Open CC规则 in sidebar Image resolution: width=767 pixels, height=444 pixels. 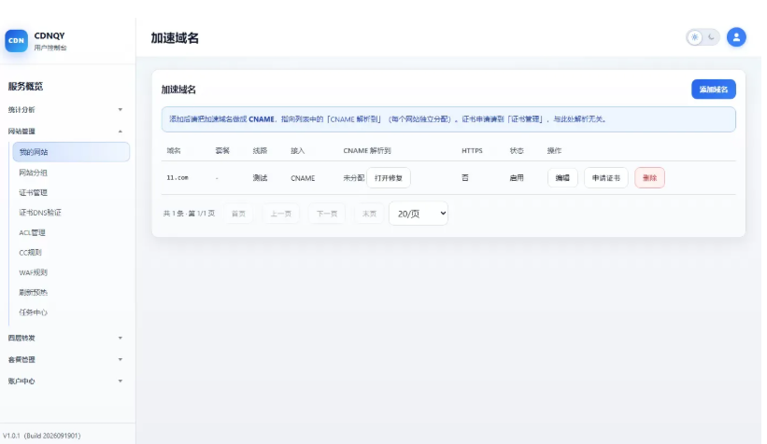pos(30,253)
